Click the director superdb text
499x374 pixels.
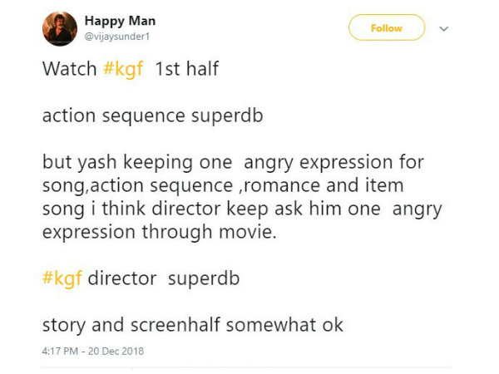pyautogui.click(x=164, y=278)
